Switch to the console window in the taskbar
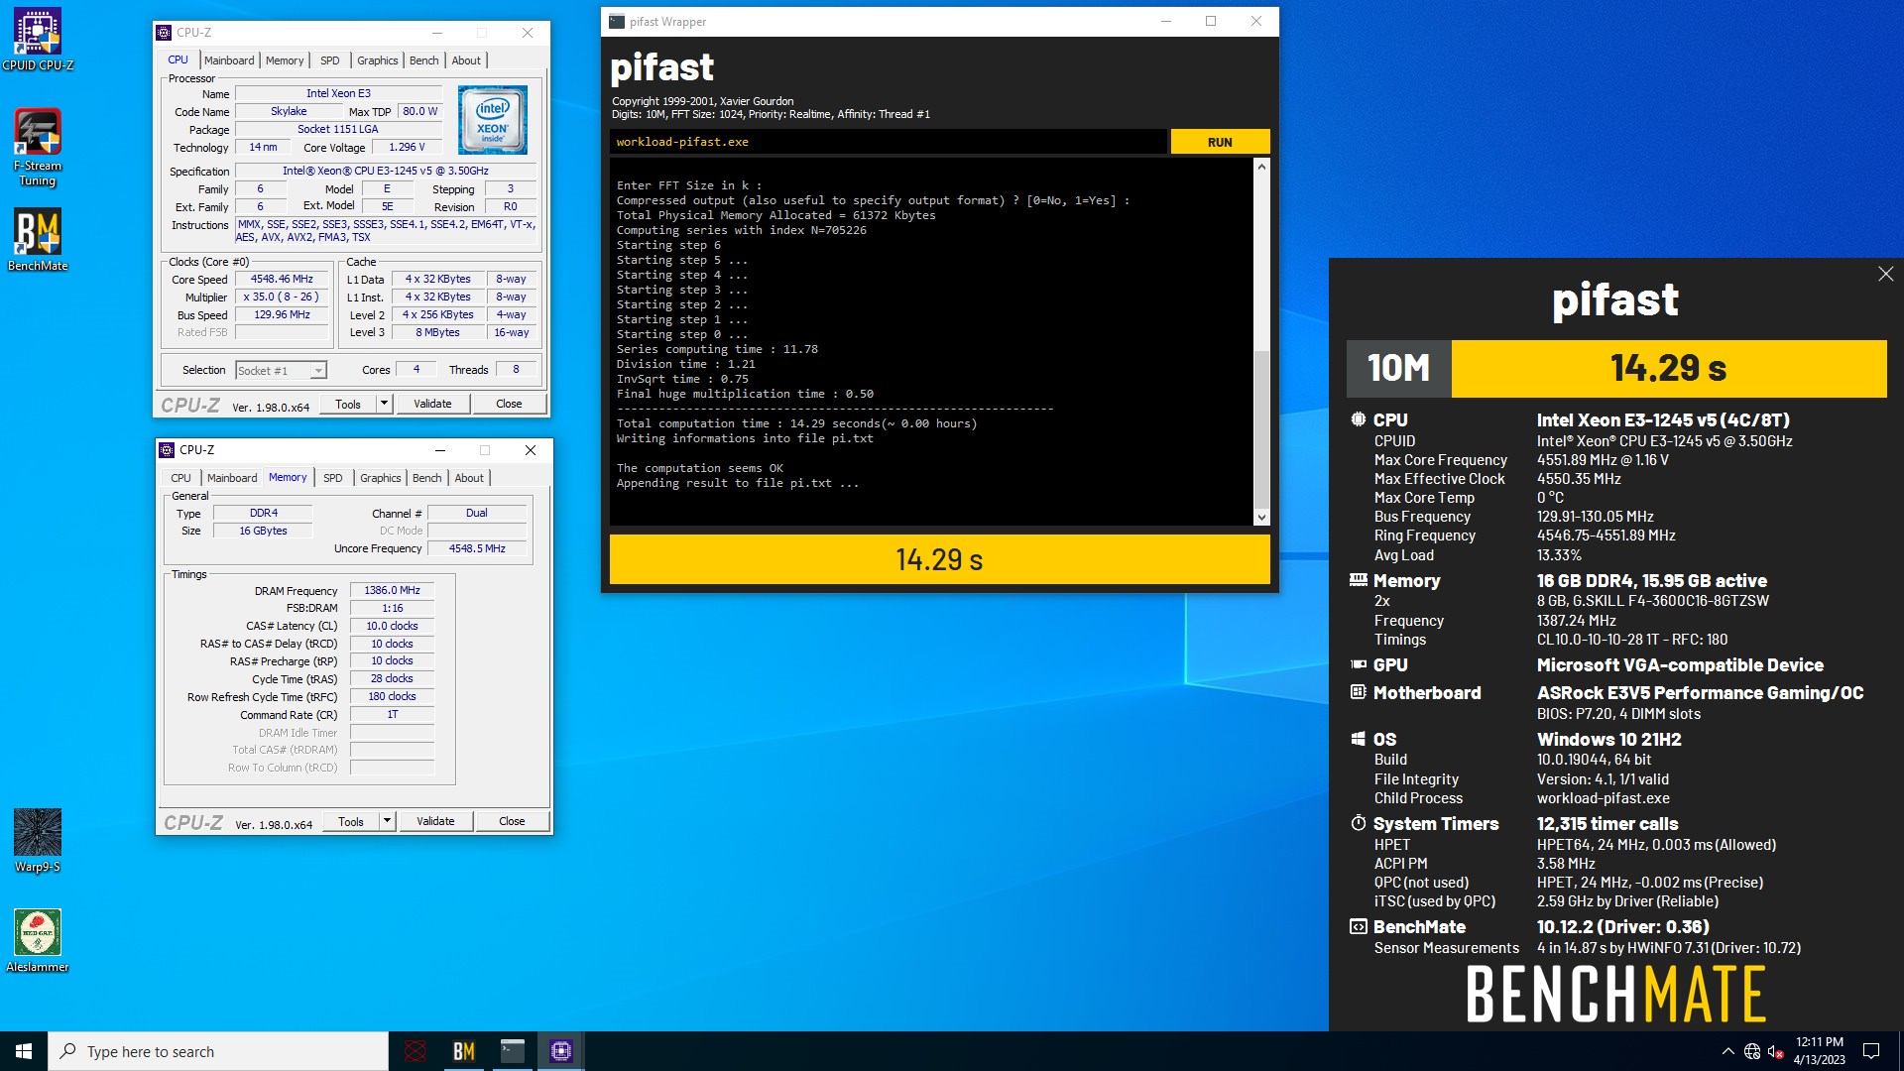The image size is (1904, 1071). coord(513,1051)
